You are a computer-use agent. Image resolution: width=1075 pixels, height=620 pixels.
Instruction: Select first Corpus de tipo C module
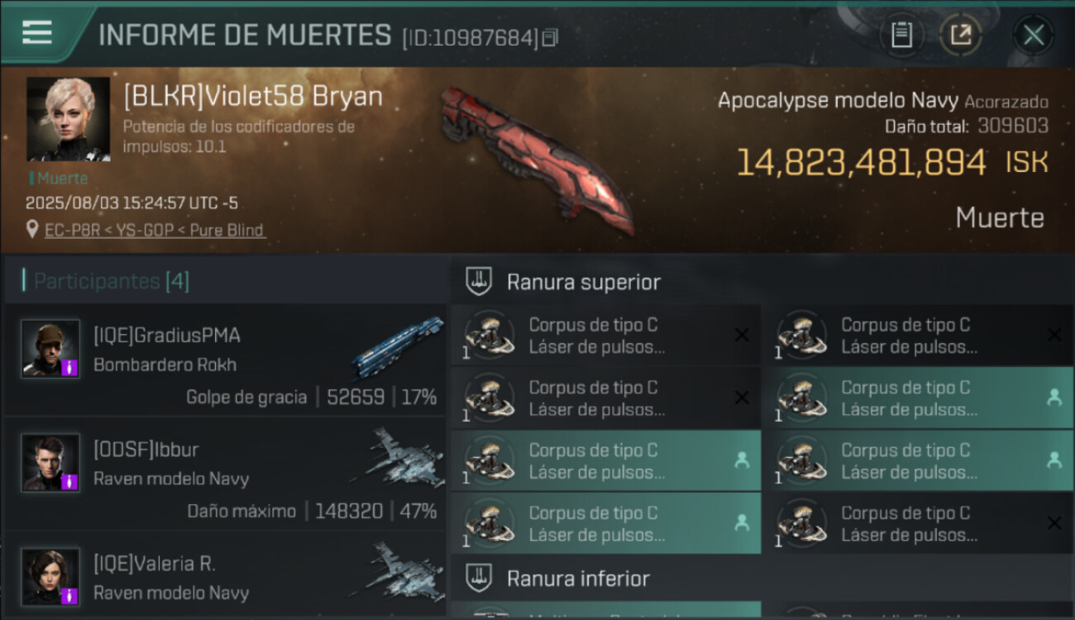606,335
